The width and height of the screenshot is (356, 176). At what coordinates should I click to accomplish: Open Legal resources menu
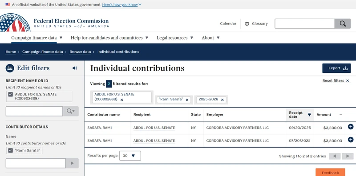point(175,38)
